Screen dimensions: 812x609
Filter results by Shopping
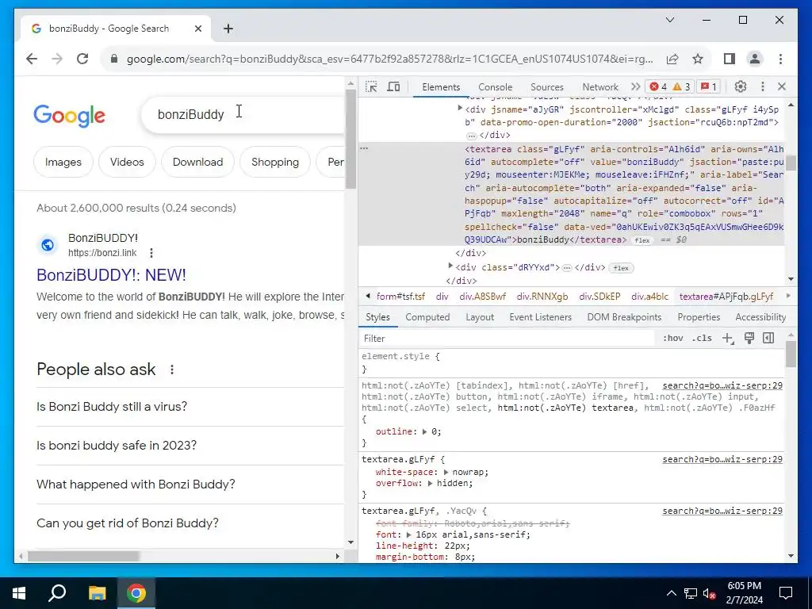coord(275,162)
